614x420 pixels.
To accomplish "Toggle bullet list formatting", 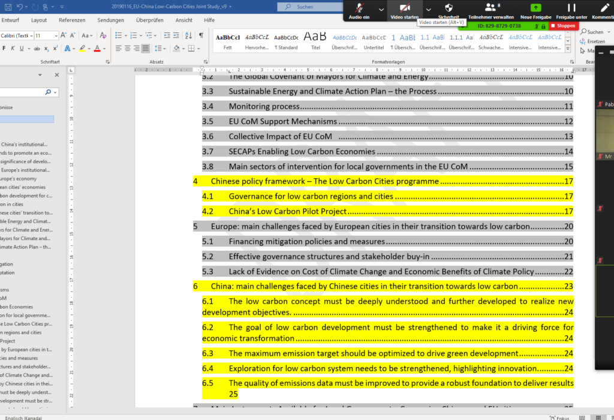I will 118,36.
